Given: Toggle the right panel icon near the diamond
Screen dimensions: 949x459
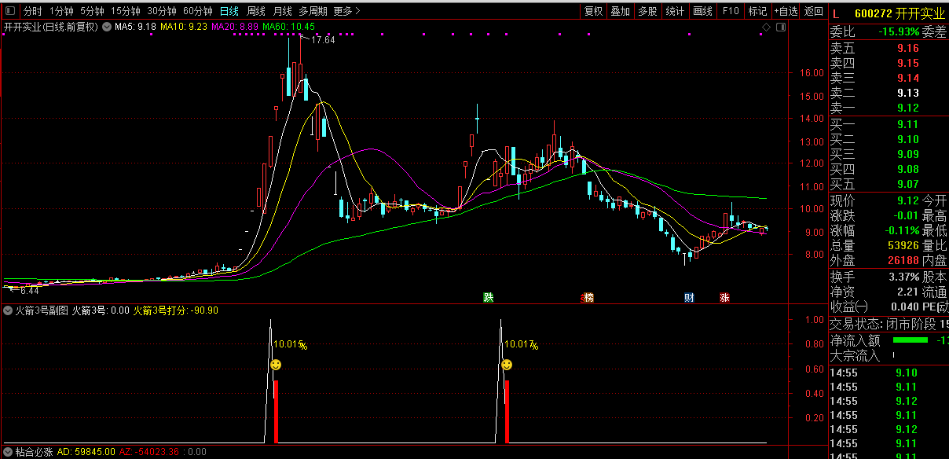Looking at the screenshot, I should point(780,28).
